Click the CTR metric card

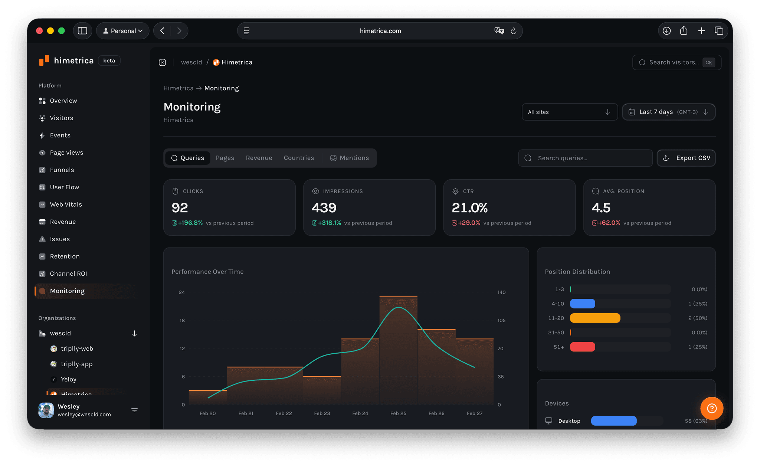click(x=510, y=207)
